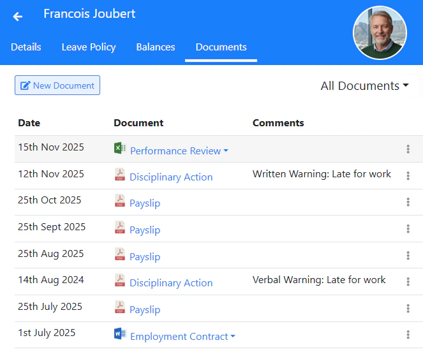
Task: Select the 'Verbal Warning: Late for work' comment
Action: [x=319, y=280]
